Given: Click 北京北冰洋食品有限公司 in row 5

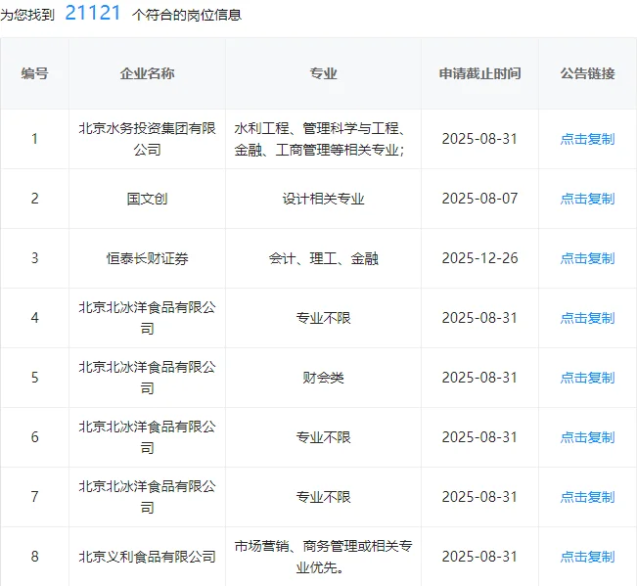Looking at the screenshot, I should click(x=147, y=378).
